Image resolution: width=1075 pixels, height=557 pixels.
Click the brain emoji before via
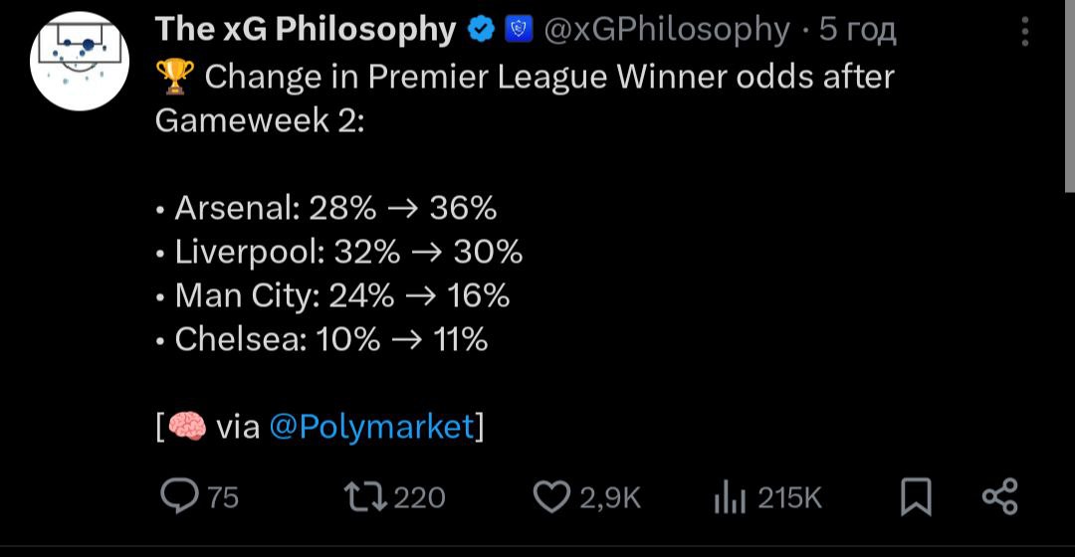click(186, 427)
